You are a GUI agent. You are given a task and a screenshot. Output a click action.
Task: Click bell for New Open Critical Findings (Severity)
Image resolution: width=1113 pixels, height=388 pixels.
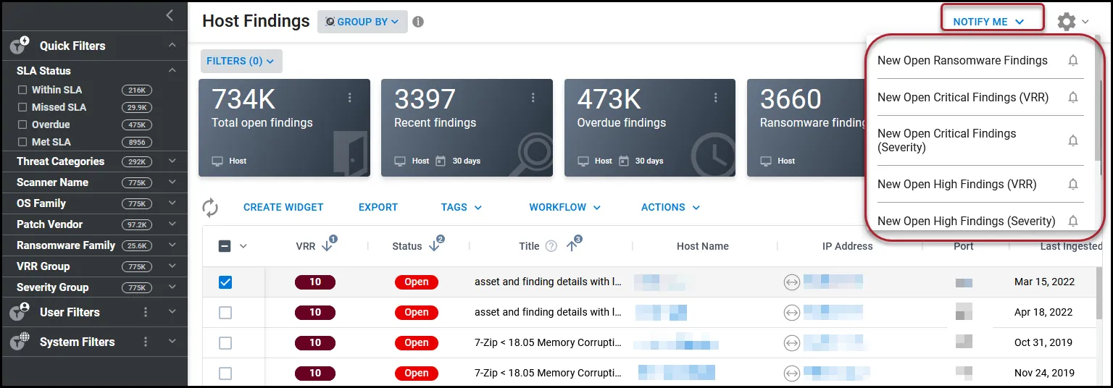click(x=1073, y=140)
